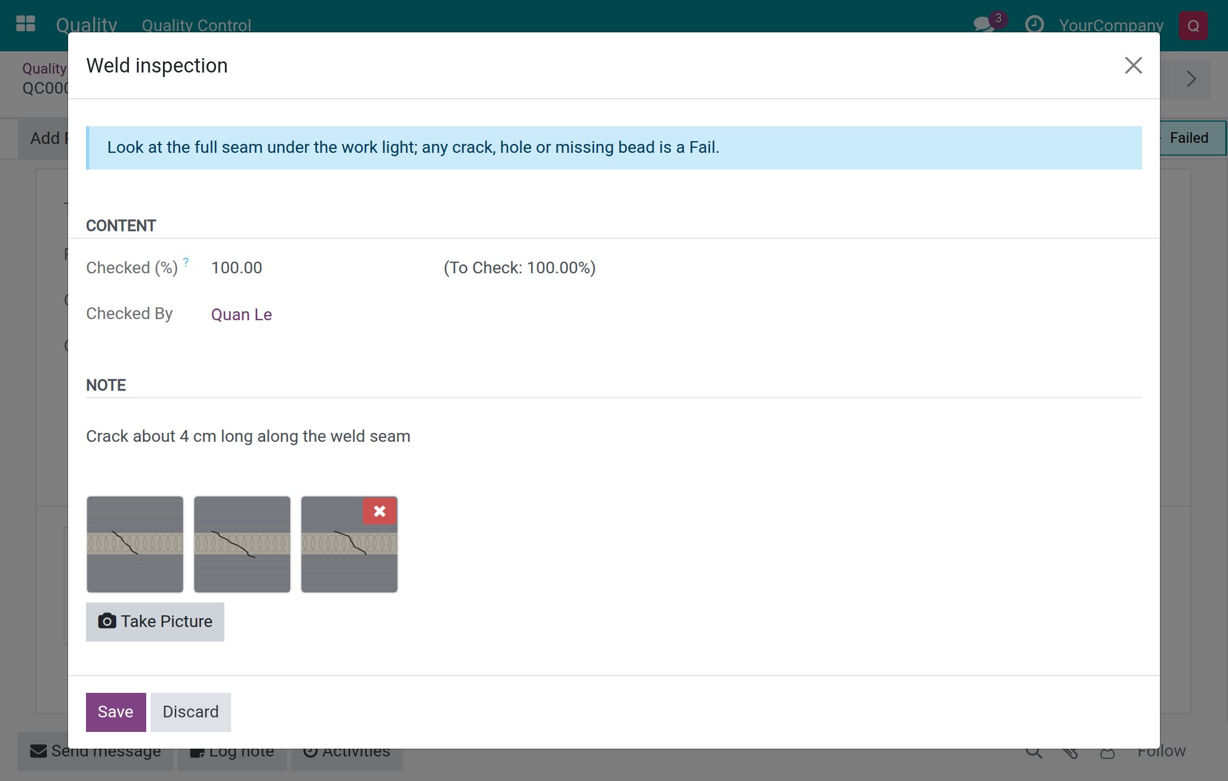Open the apps grid menu

tap(26, 25)
